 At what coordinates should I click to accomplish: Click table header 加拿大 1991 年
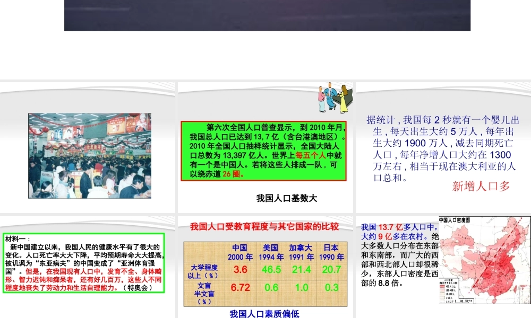tap(301, 252)
